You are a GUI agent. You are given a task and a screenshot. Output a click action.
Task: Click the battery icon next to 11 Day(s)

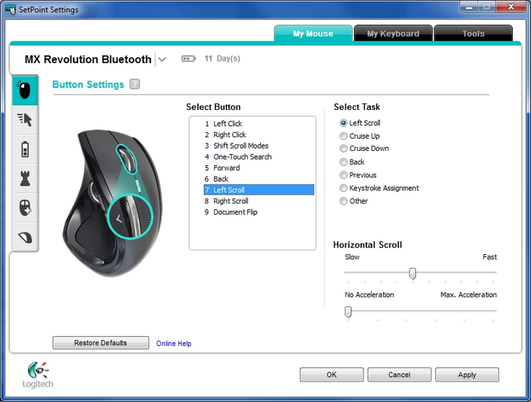188,58
